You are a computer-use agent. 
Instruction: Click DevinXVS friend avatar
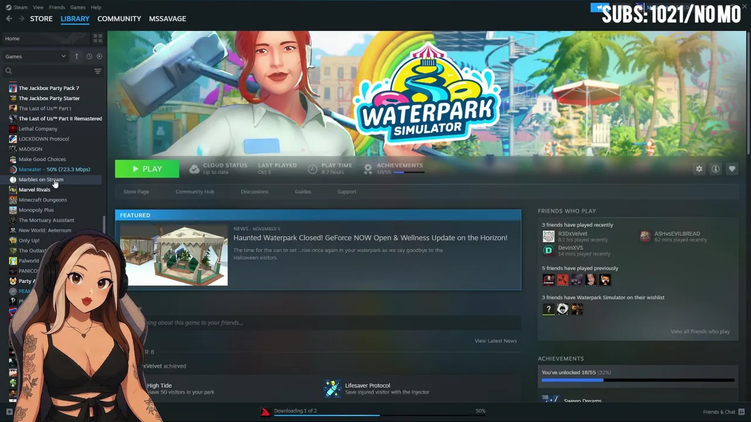click(549, 251)
